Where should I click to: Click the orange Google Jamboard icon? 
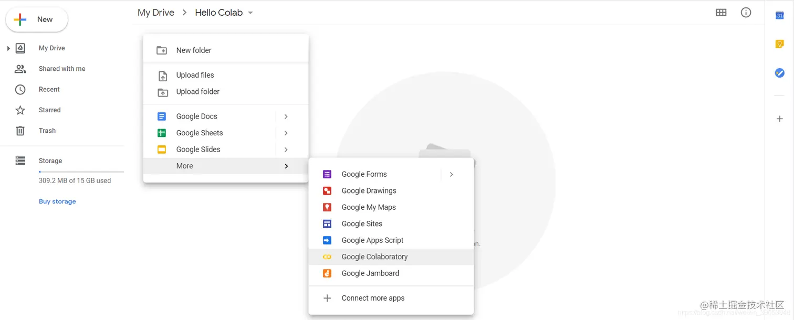[327, 273]
